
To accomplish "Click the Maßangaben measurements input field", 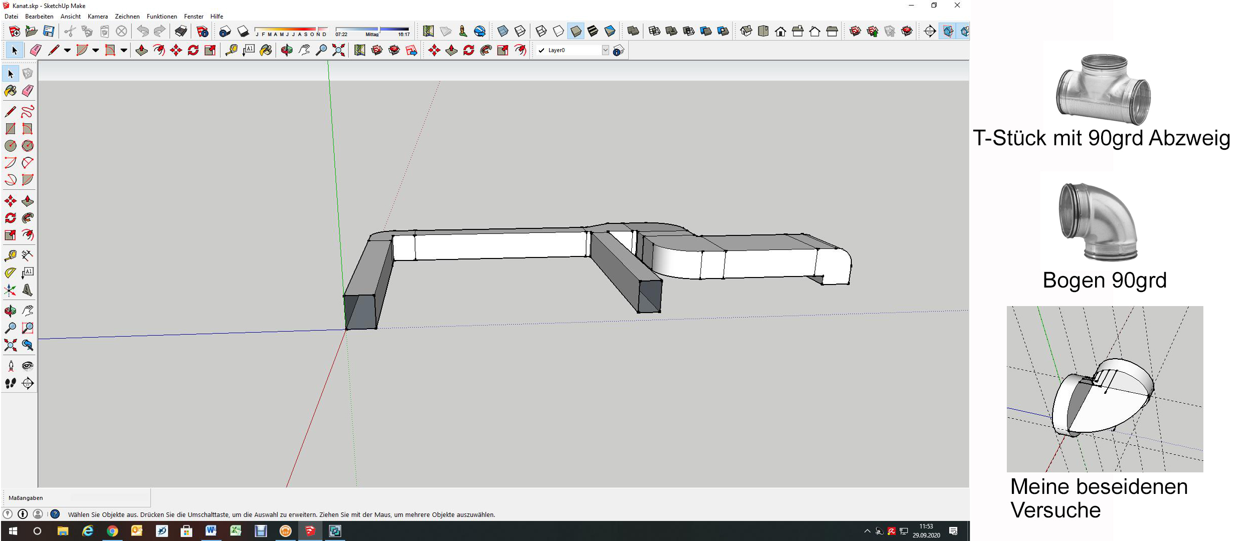I will pyautogui.click(x=109, y=497).
